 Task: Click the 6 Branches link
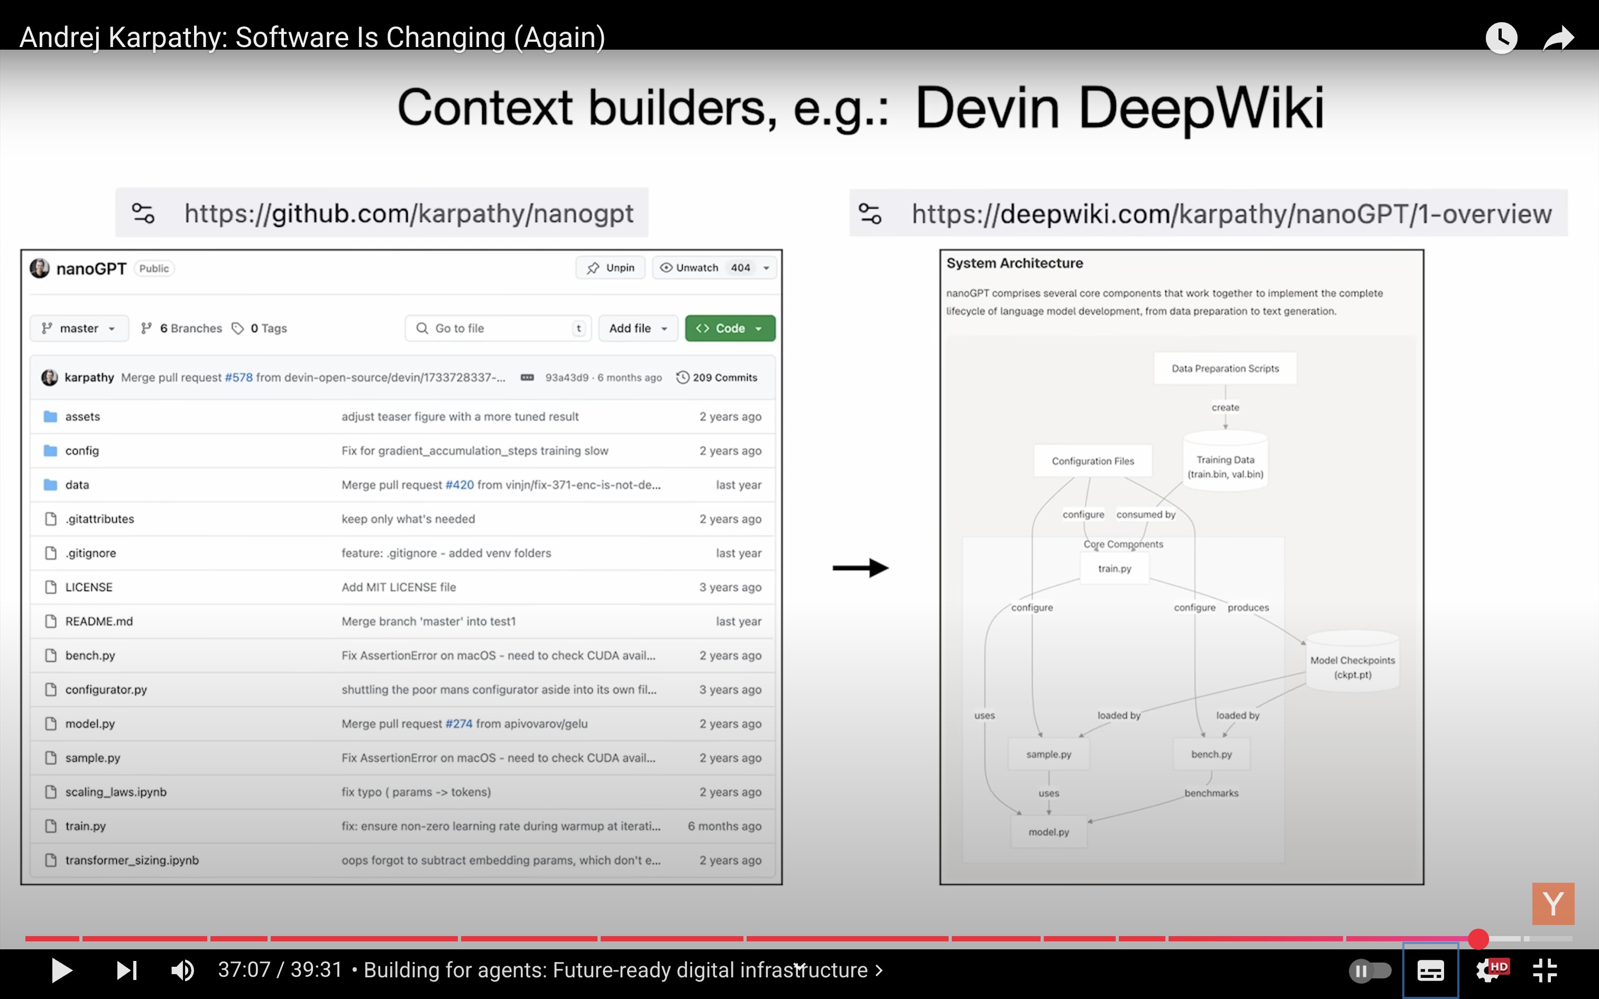pyautogui.click(x=182, y=328)
